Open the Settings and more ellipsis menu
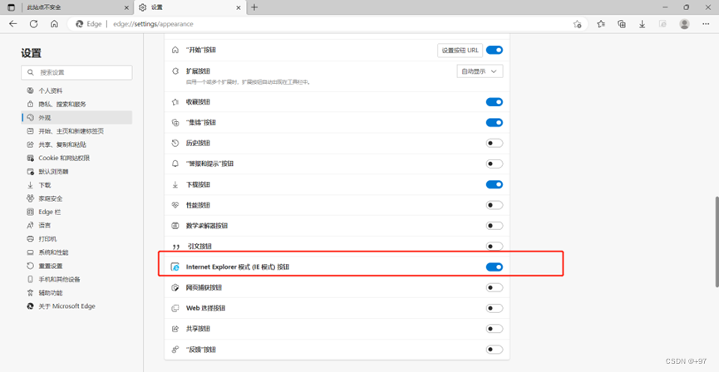This screenshot has height=372, width=719. (706, 24)
